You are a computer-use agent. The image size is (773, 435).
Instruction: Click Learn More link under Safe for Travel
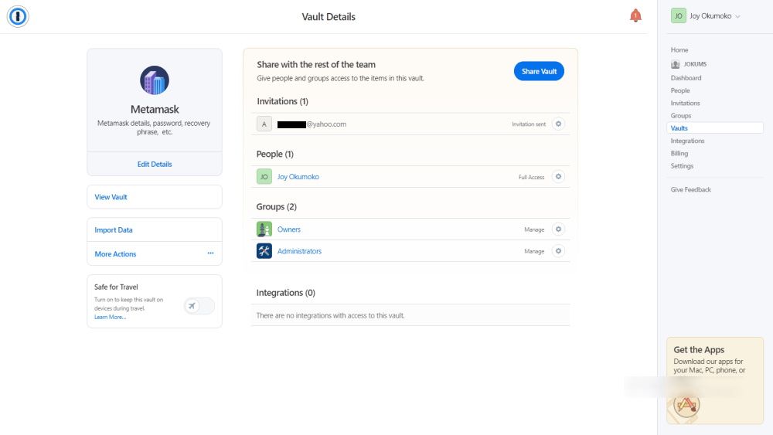click(110, 318)
